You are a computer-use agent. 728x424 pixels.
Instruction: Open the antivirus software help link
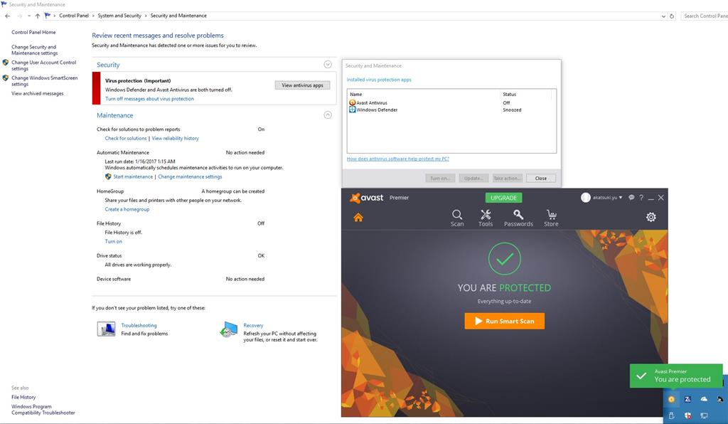[398, 159]
